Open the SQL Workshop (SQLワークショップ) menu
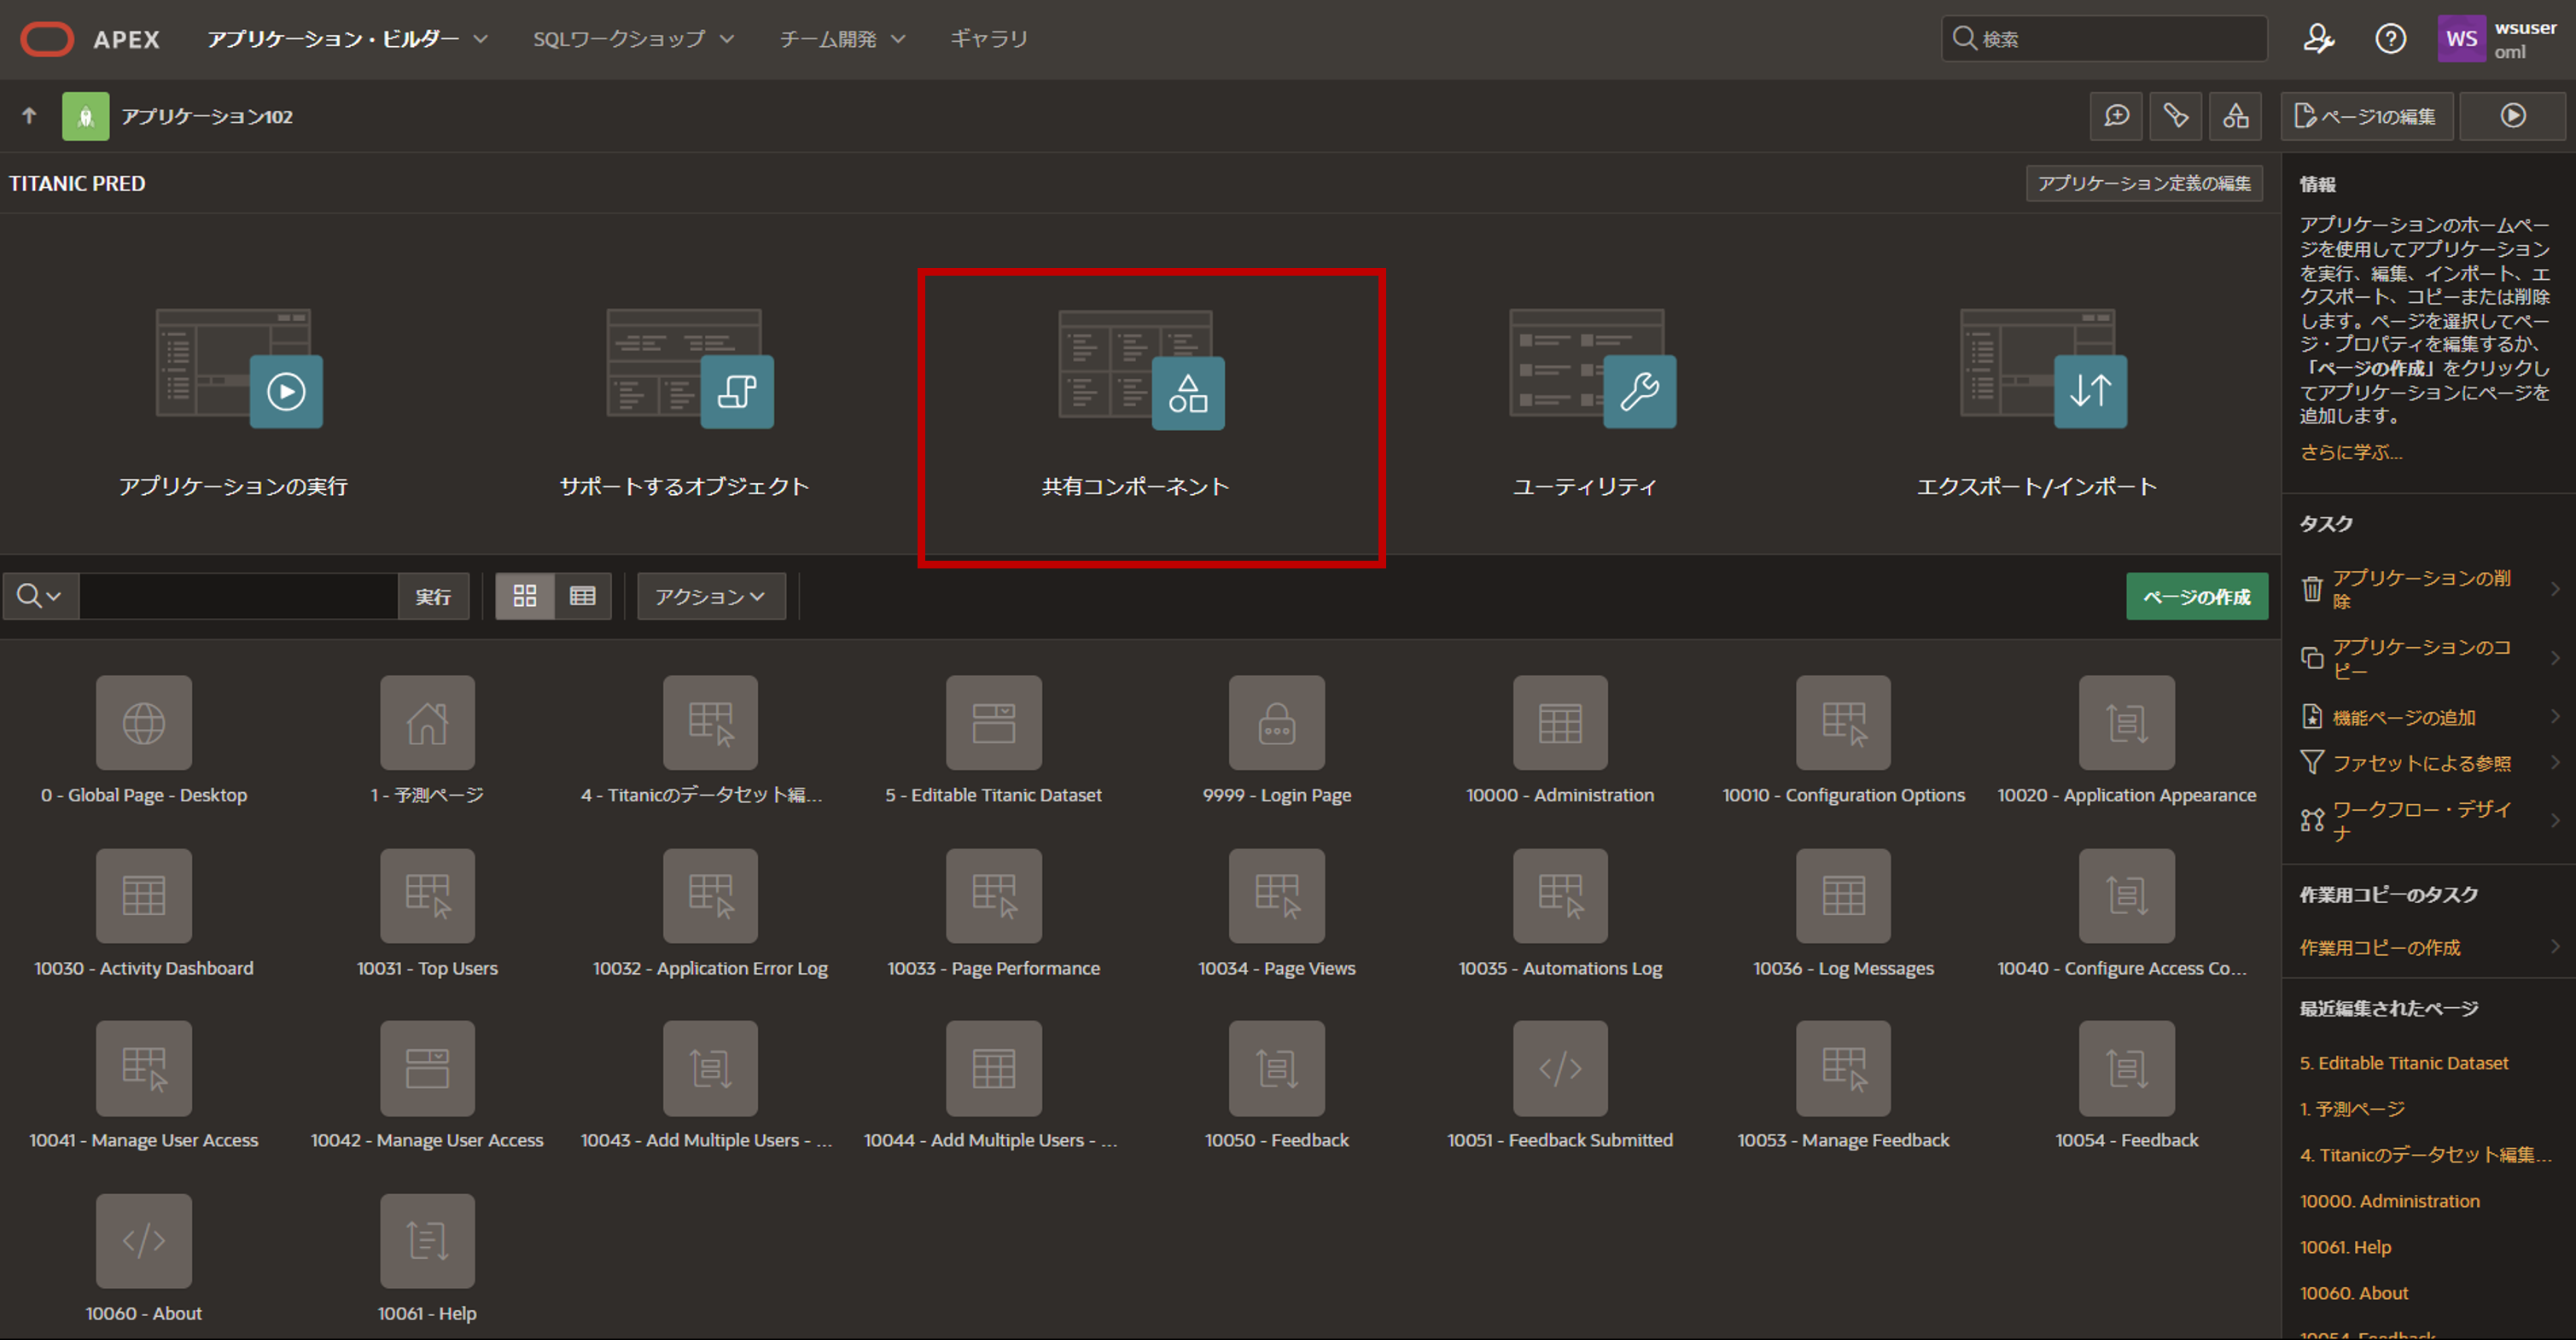The image size is (2576, 1340). [x=633, y=39]
